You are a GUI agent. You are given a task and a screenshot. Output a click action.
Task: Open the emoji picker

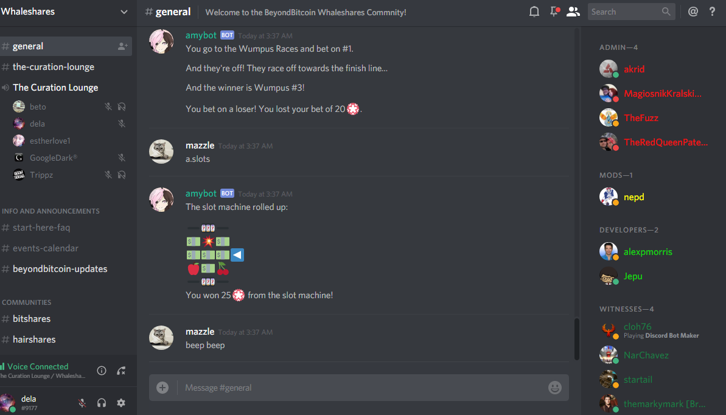pos(554,388)
